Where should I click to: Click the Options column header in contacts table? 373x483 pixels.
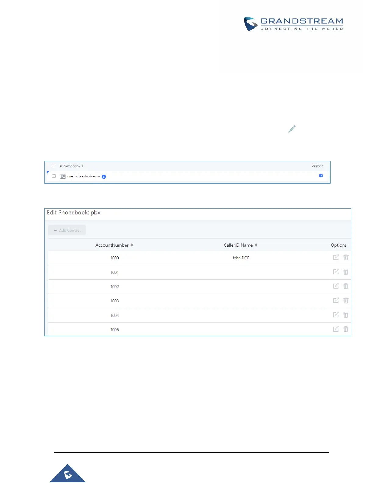[x=339, y=245]
